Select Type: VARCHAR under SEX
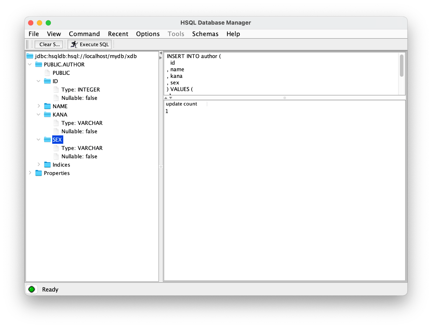This screenshot has width=432, height=328. pyautogui.click(x=82, y=148)
